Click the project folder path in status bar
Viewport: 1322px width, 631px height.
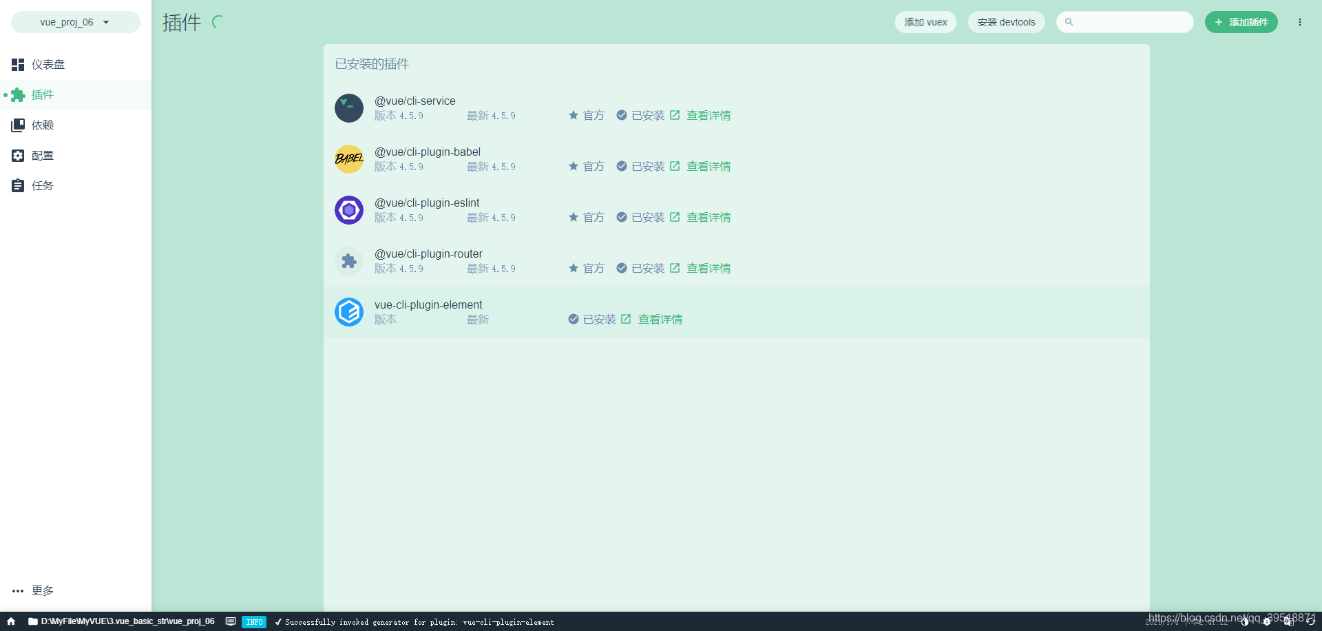121,621
